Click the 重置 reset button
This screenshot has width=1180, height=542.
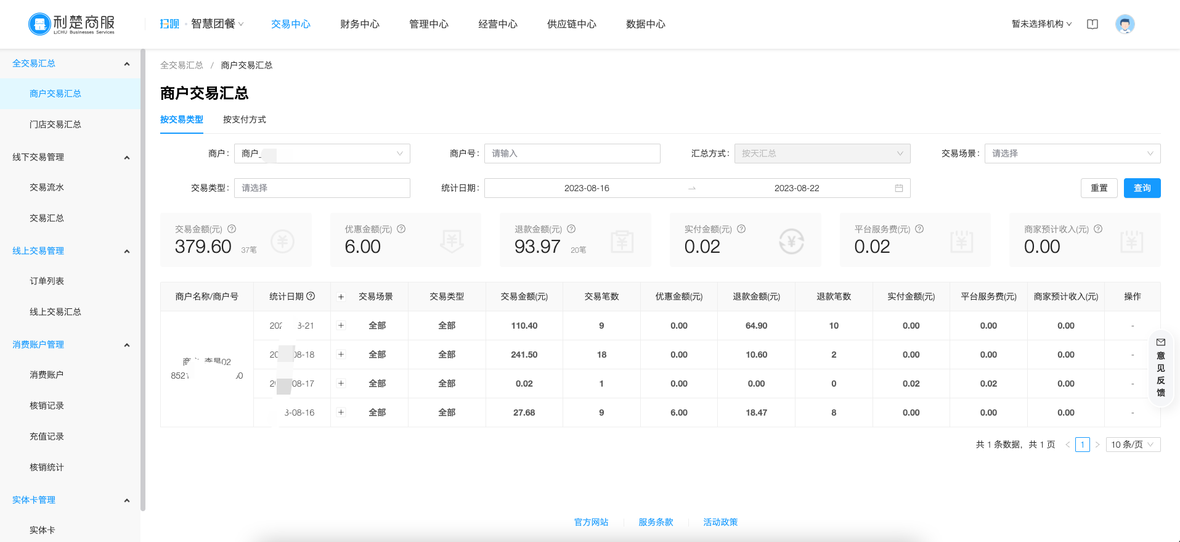coord(1099,188)
